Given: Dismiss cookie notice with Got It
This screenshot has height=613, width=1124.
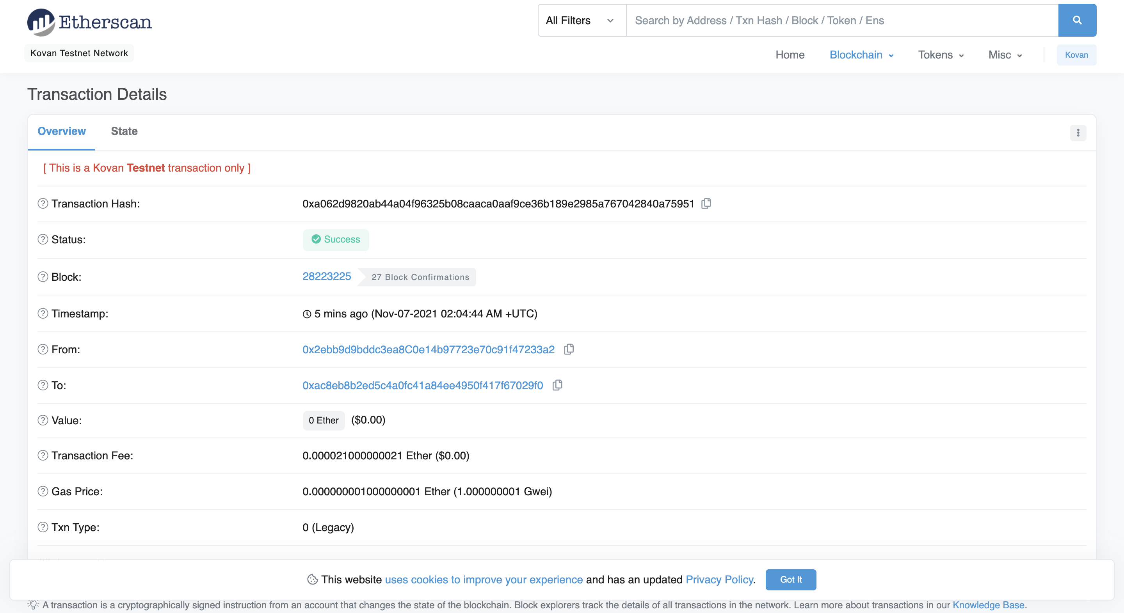Looking at the screenshot, I should 790,579.
